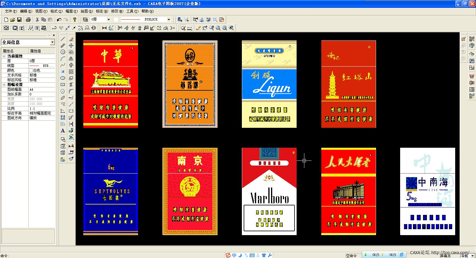Save the drawing with the floppy disk icon
The height and width of the screenshot is (258, 476).
(x=19, y=20)
